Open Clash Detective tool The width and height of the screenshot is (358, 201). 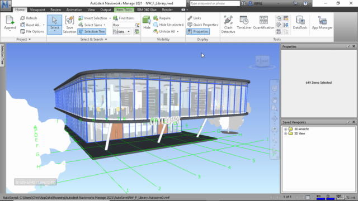228,25
